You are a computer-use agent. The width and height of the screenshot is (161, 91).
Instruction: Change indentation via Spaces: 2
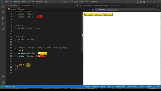point(96,87)
